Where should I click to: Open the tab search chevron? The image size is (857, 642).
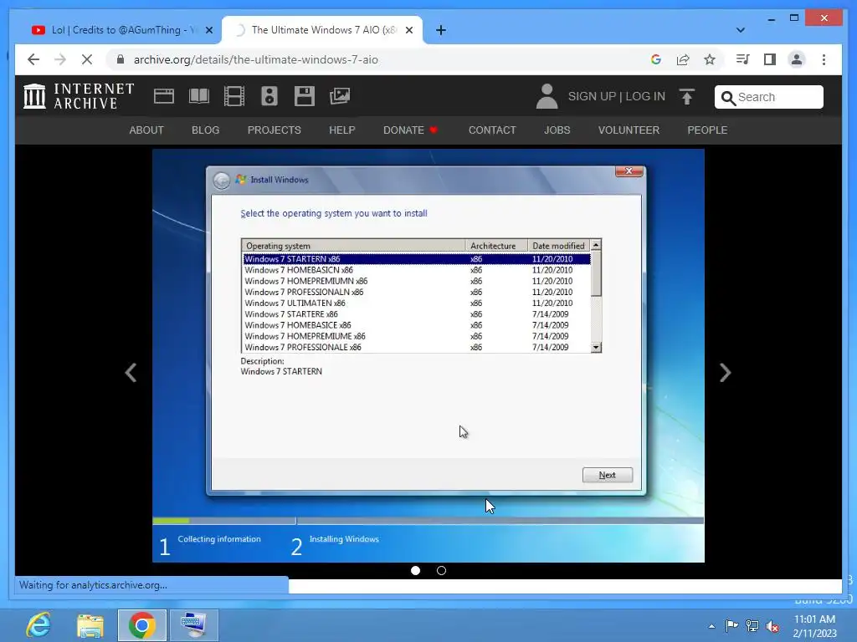pos(741,30)
